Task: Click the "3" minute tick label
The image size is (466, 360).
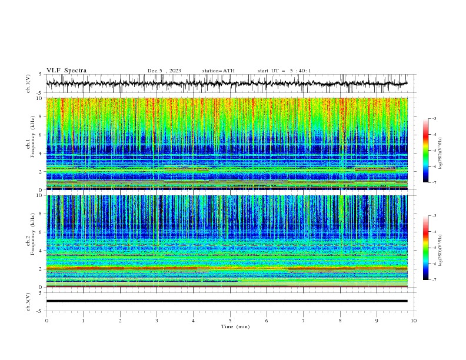Action: coord(157,321)
